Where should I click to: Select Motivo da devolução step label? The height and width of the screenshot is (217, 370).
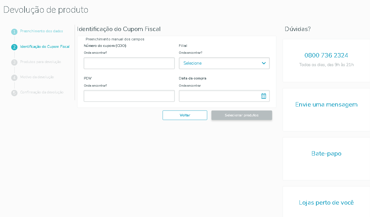pos(37,77)
